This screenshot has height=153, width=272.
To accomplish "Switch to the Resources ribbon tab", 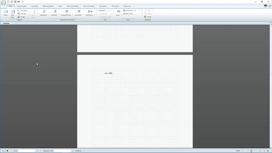I will [127, 6].
